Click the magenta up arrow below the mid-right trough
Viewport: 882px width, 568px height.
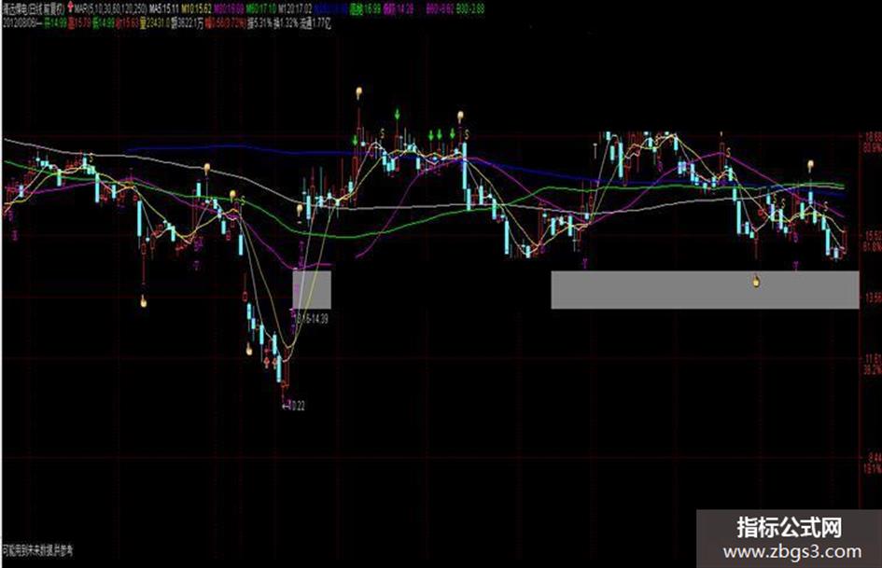(x=585, y=262)
